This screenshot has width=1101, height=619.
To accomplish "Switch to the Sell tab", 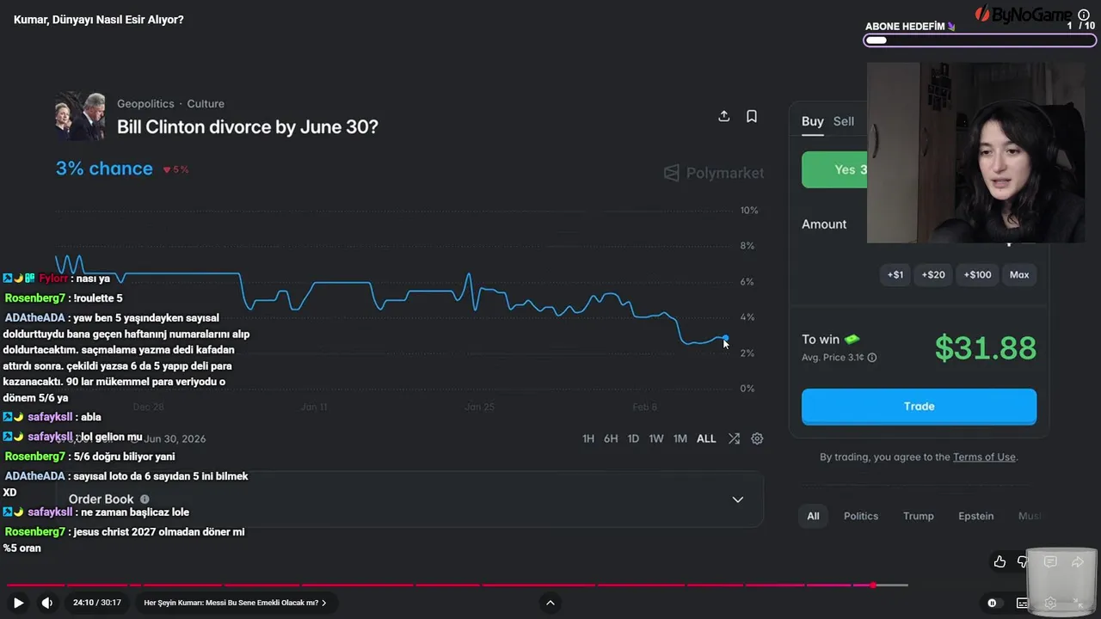I will pyautogui.click(x=844, y=121).
